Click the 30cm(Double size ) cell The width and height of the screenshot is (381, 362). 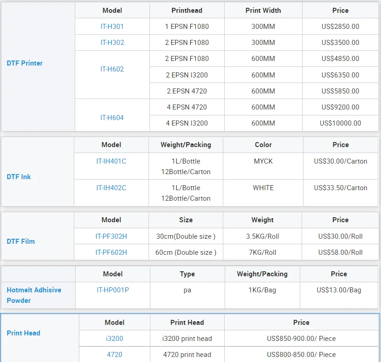pyautogui.click(x=186, y=236)
